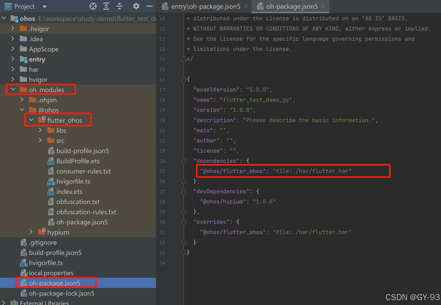Collapse the flutter_ohos folder
This screenshot has width=441, height=305.
coord(31,120)
